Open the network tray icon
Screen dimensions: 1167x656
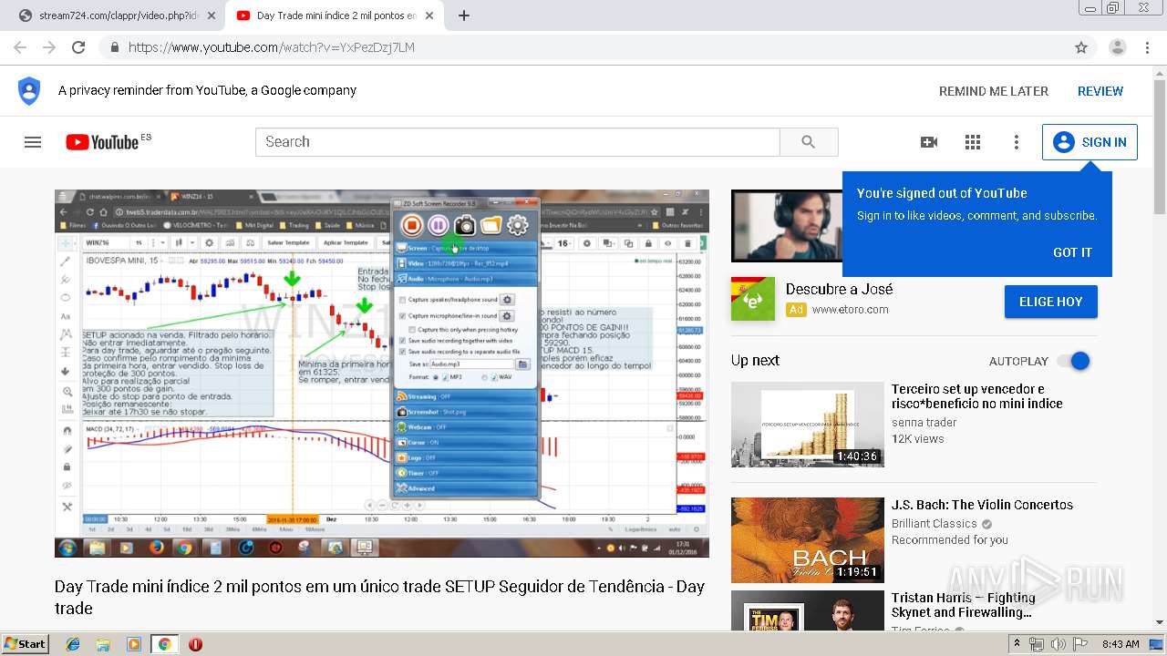coord(1037,644)
